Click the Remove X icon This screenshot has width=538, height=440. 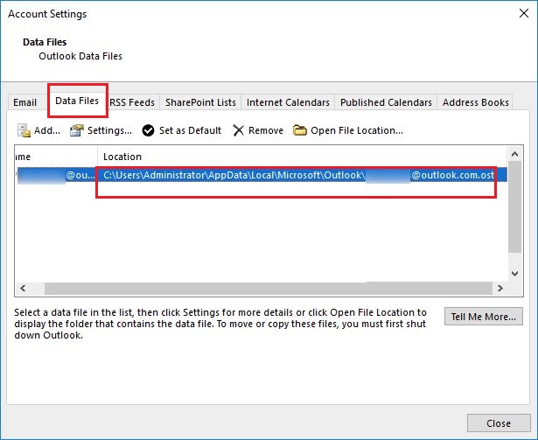pos(238,130)
